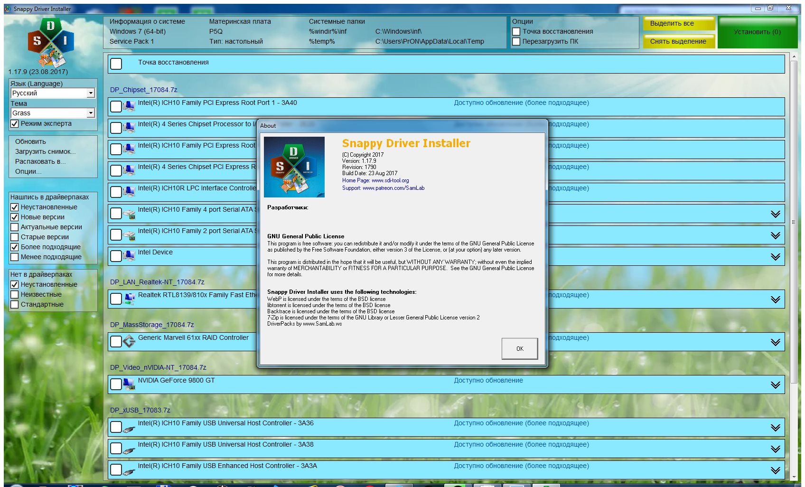Viewport: 805px width, 487px height.
Task: Click OK in the About dialog
Action: [x=519, y=348]
